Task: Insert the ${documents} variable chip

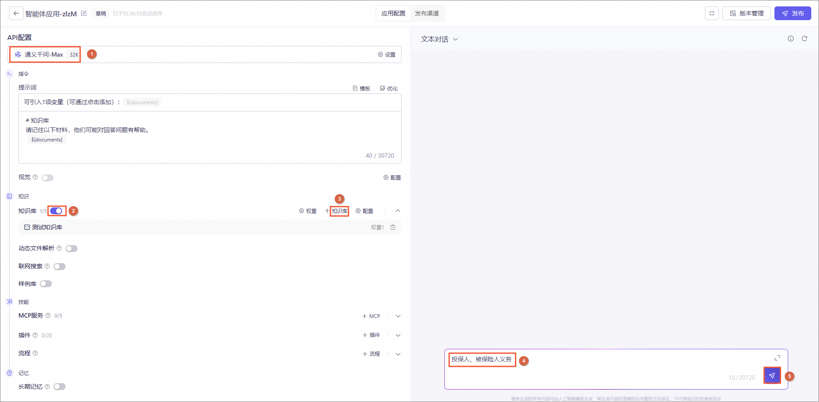Action: click(142, 102)
